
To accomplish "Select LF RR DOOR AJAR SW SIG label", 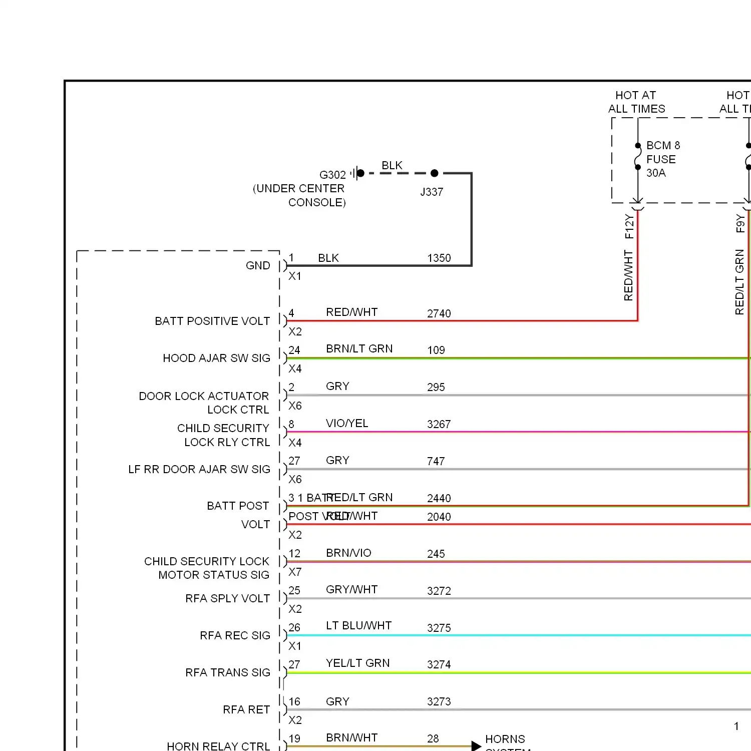I will pyautogui.click(x=199, y=469).
